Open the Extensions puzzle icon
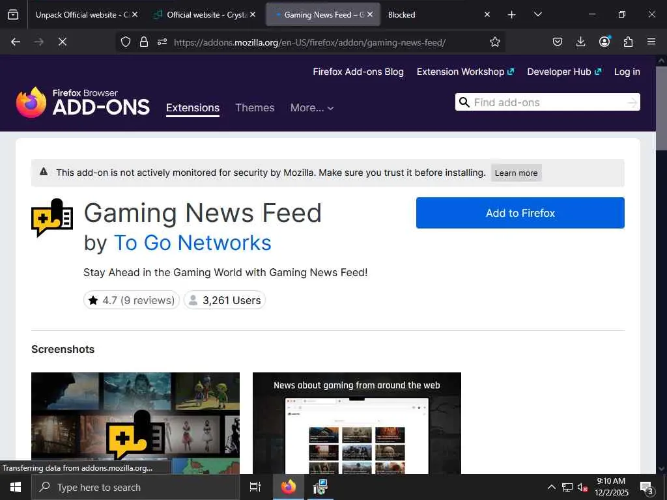This screenshot has height=500, width=667. [x=628, y=42]
